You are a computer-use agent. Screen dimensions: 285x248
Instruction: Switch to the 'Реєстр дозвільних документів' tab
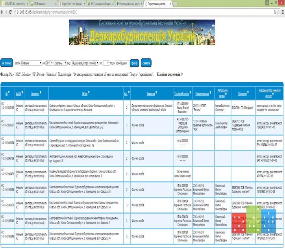coord(130,4)
